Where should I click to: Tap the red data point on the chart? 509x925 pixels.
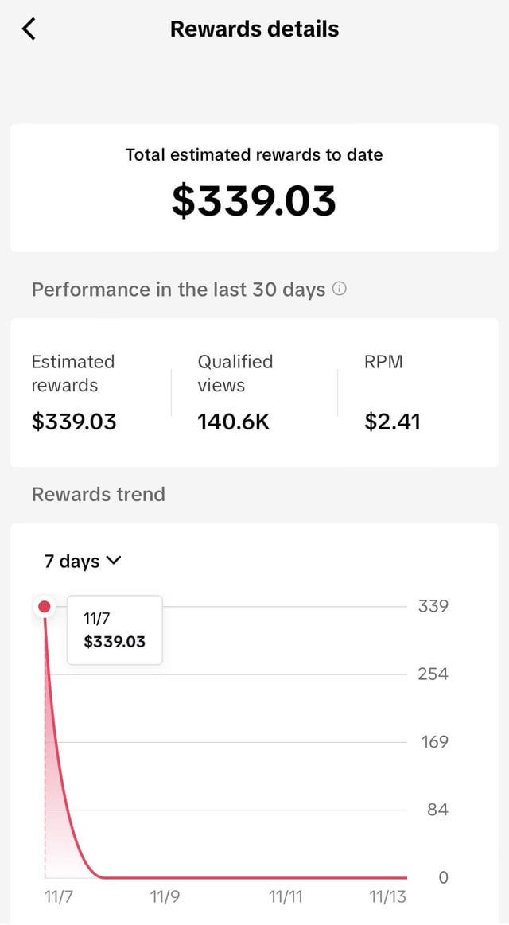click(x=44, y=607)
